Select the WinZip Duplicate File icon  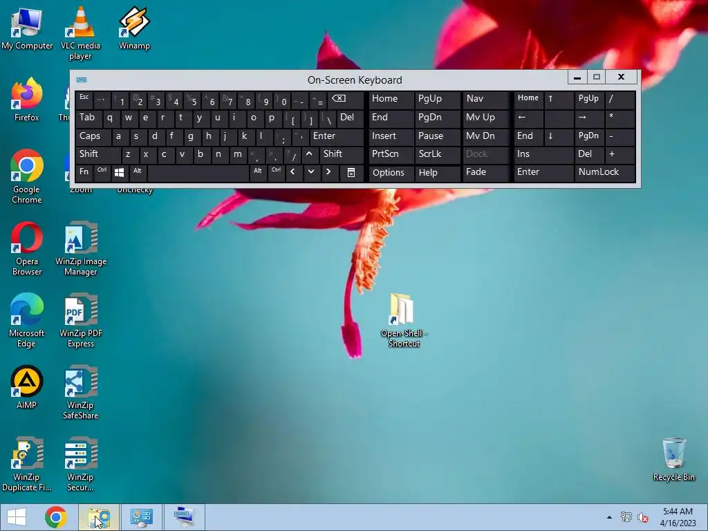tap(27, 464)
